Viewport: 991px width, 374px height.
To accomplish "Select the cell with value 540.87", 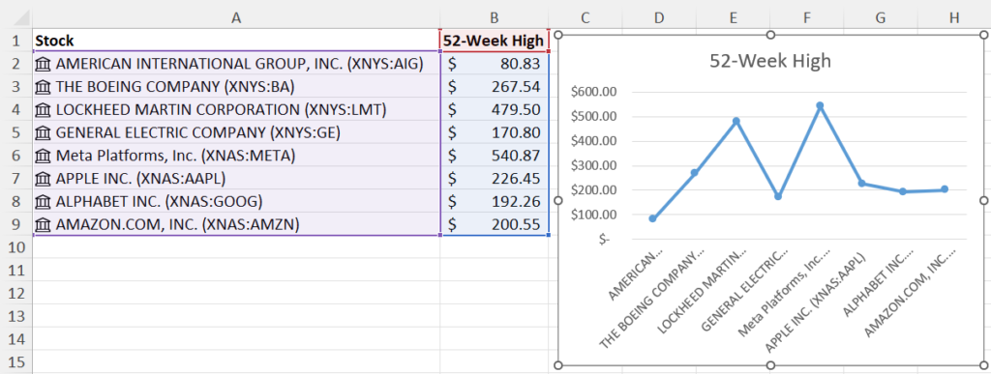I will point(495,156).
